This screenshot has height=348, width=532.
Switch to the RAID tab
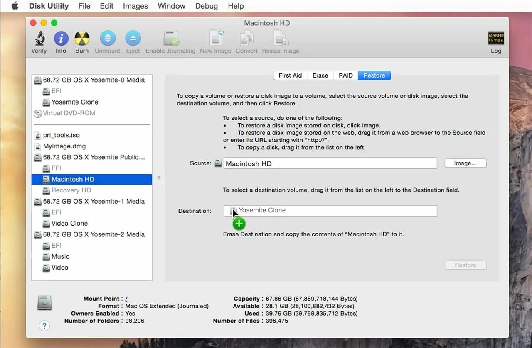(345, 75)
